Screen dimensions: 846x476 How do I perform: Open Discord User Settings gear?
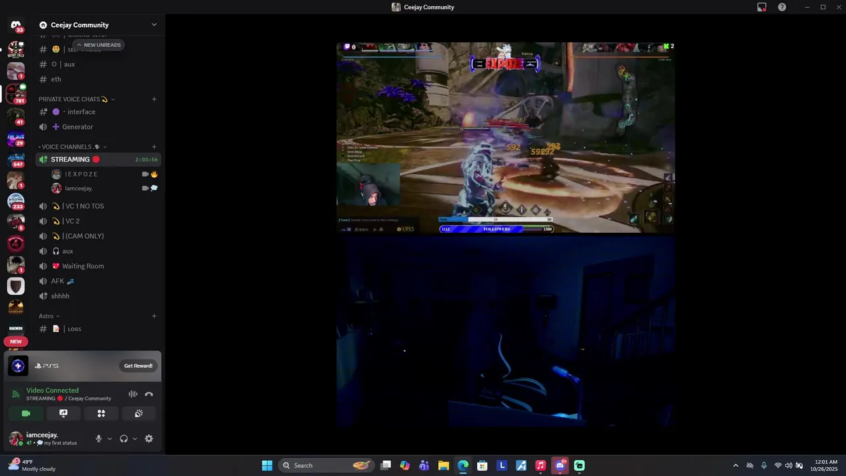coord(149,438)
